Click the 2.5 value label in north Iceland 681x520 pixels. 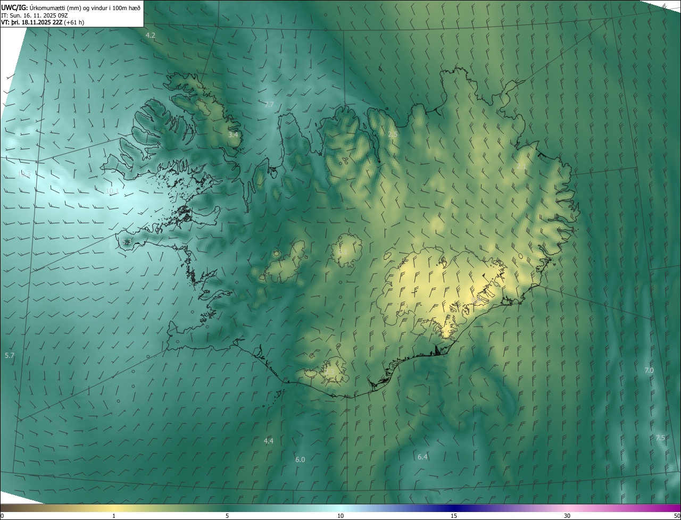point(393,135)
